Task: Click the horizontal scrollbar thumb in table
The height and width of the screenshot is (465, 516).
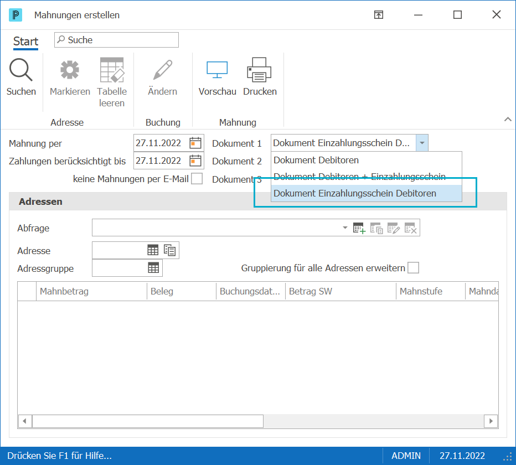Action: [x=147, y=421]
